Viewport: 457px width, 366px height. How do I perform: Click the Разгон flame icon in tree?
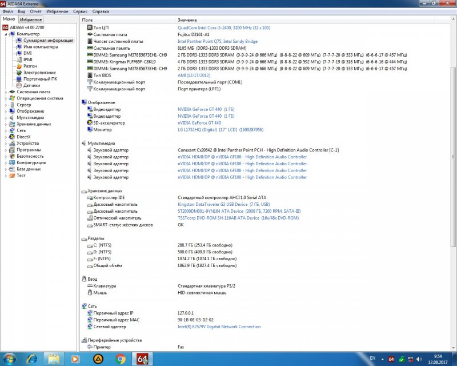19,66
